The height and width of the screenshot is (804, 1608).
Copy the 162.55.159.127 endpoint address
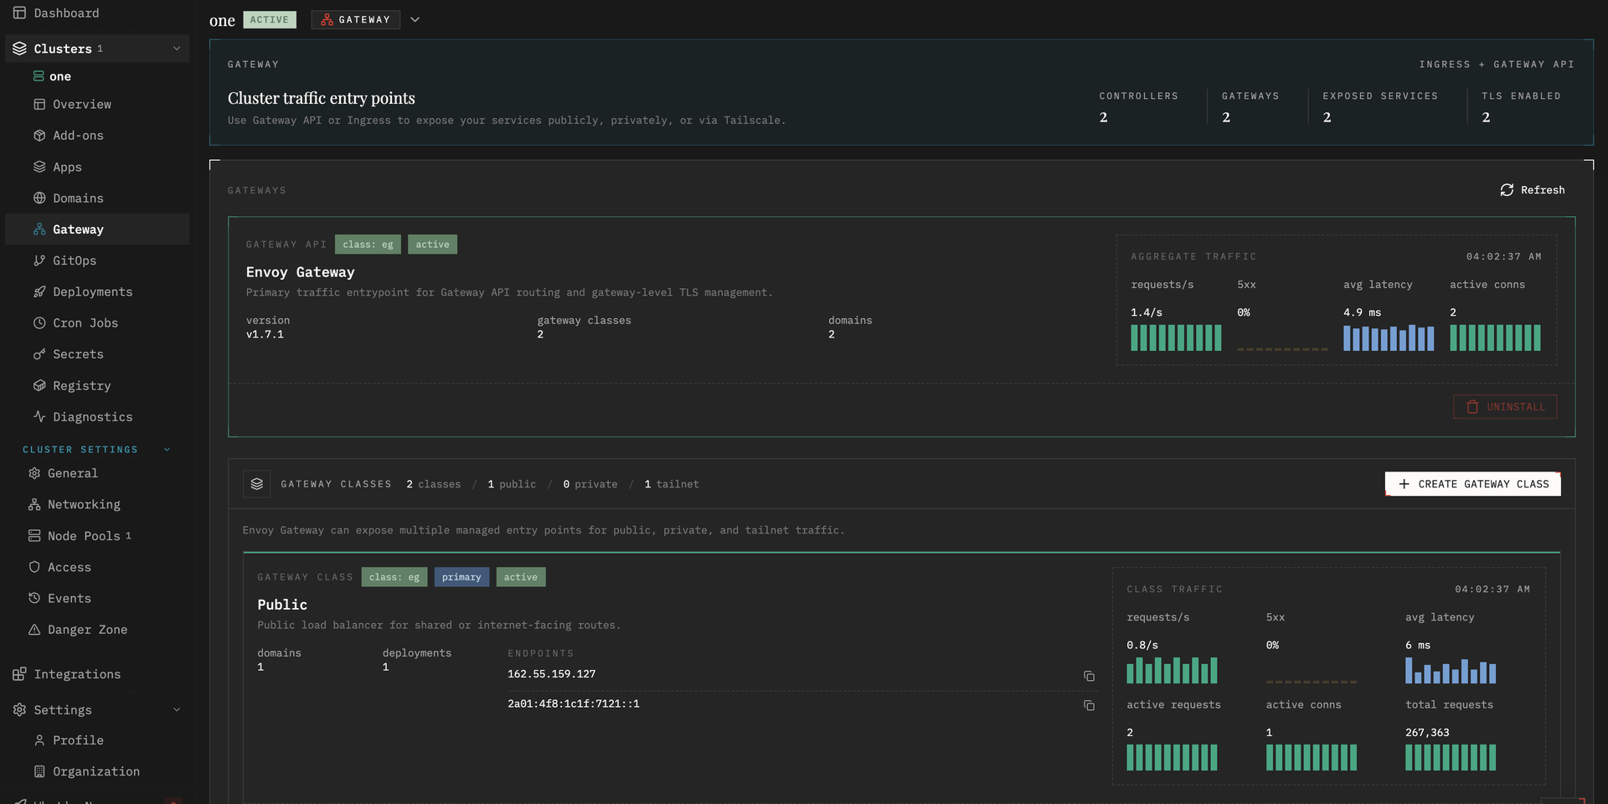pos(1089,676)
